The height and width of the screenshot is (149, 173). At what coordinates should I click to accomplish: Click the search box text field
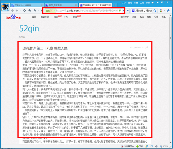144,11
